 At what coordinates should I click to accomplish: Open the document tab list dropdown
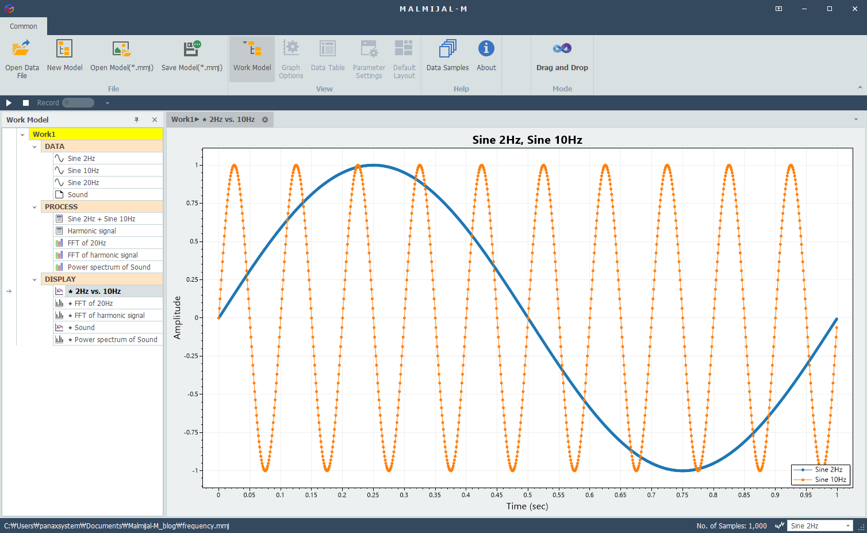tap(856, 120)
